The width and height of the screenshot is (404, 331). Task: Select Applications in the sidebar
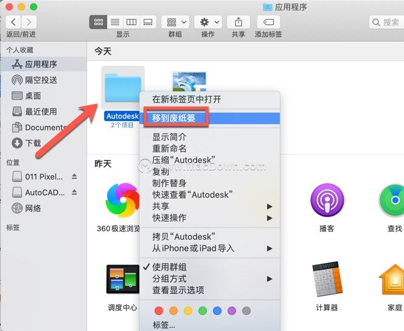[44, 64]
